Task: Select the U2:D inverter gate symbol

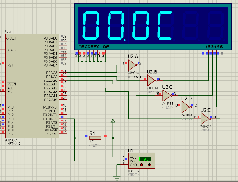Action: [x=187, y=107]
